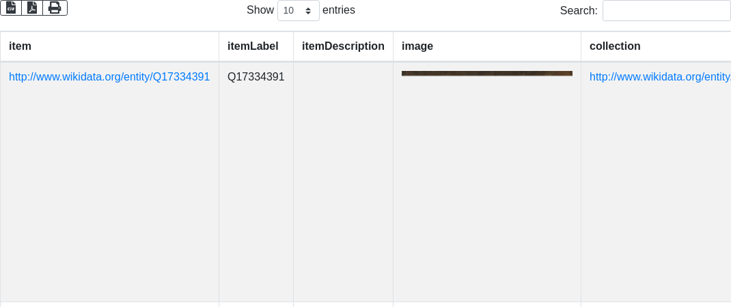This screenshot has height=307, width=731.
Task: Print the table with printer icon
Action: pyautogui.click(x=55, y=8)
